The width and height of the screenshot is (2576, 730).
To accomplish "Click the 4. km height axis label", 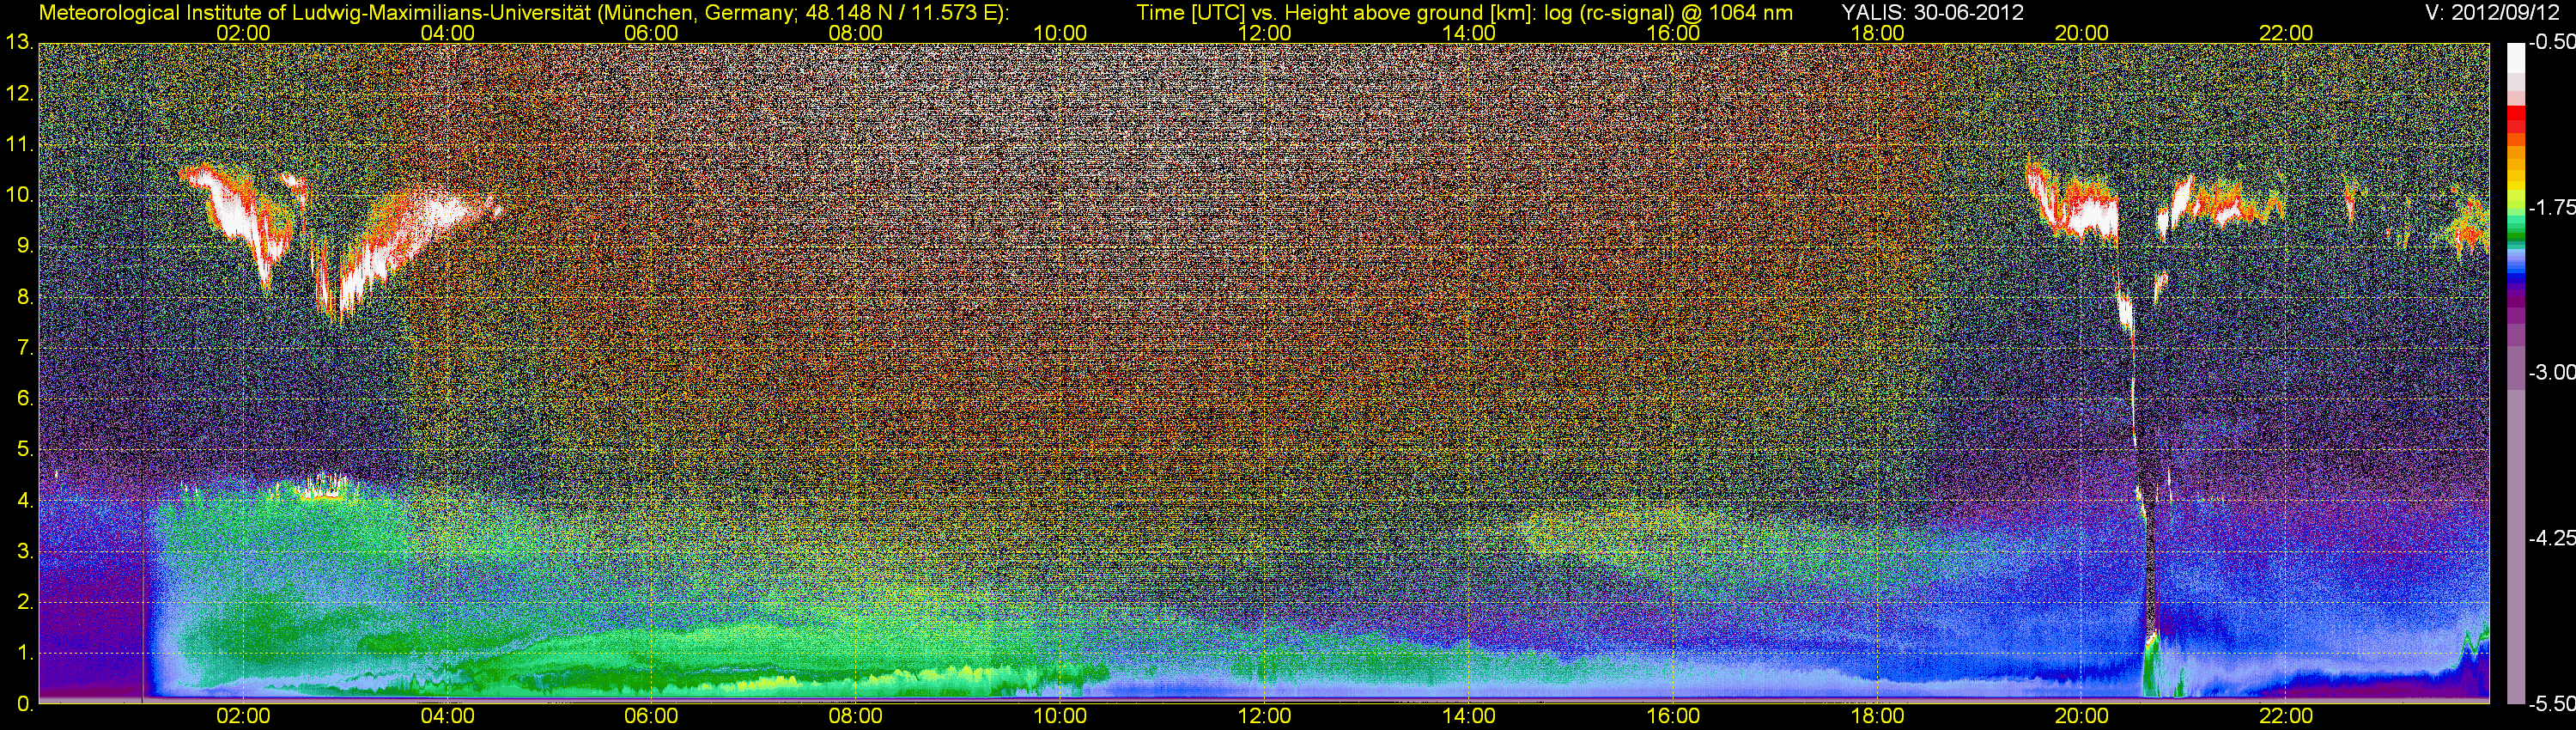I will [26, 501].
